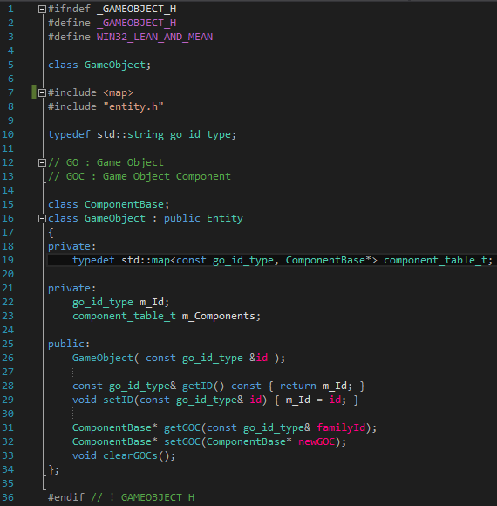Collapse the #ifndef _GAMEOBJECT_H region

coord(42,10)
